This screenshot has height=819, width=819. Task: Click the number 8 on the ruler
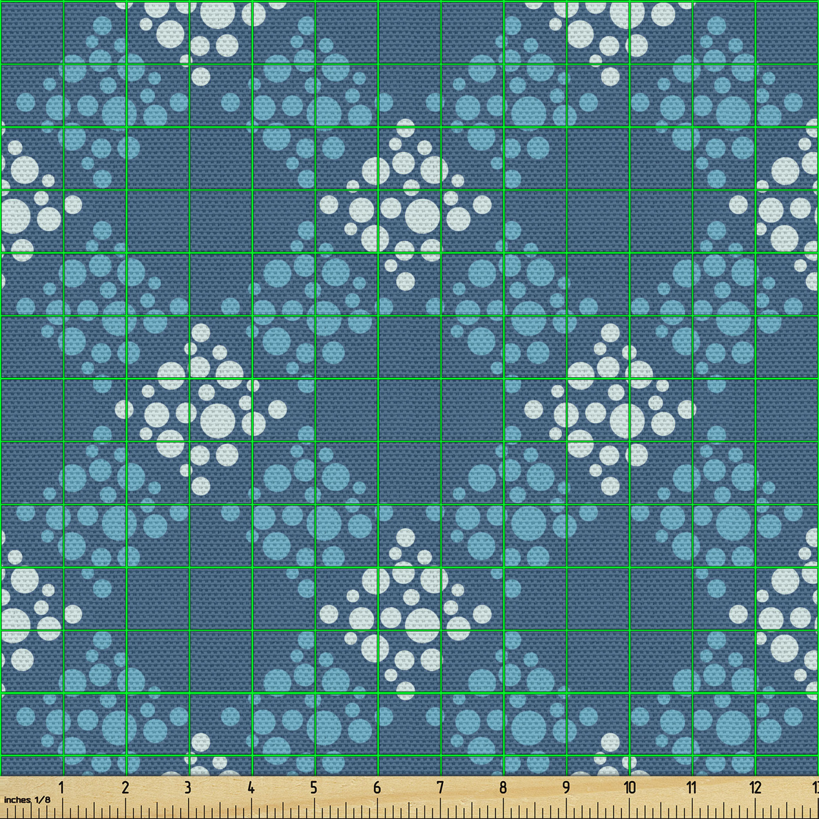point(503,787)
